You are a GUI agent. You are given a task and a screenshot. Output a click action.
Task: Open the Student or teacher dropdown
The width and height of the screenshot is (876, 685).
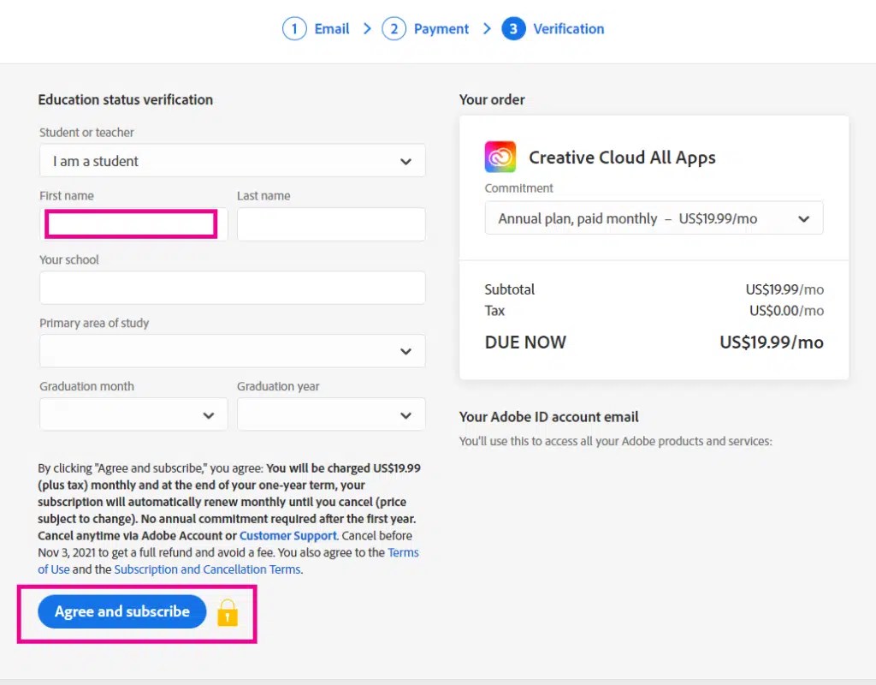coord(232,161)
